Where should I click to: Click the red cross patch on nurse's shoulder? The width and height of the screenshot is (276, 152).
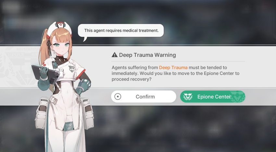44,64
